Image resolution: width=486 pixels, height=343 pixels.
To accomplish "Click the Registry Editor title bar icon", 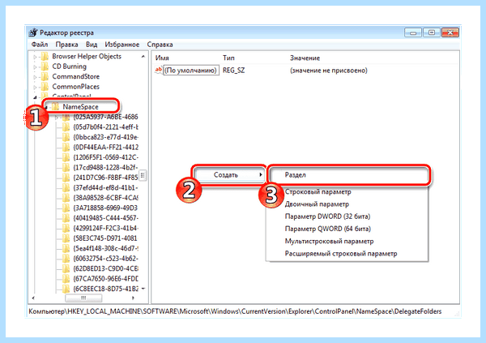I will (x=32, y=32).
